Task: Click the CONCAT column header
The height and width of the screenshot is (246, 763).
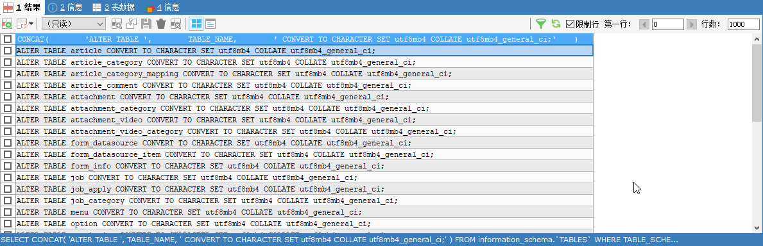Action: pyautogui.click(x=304, y=39)
